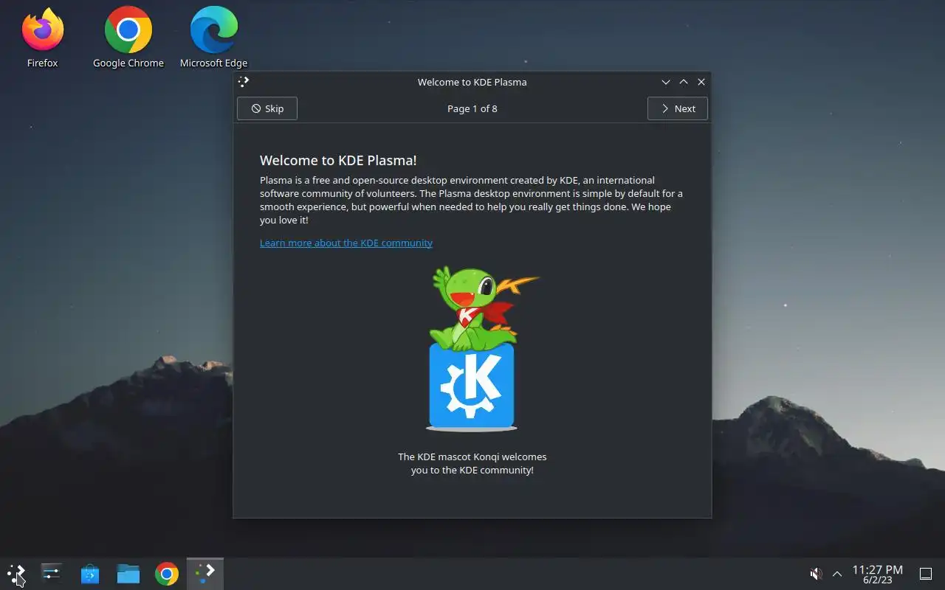Viewport: 945px width, 590px height.
Task: Open the KDE application launcher in taskbar
Action: click(16, 574)
